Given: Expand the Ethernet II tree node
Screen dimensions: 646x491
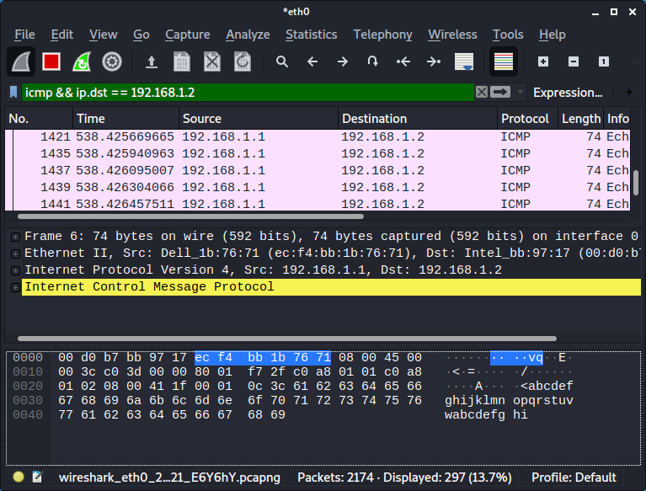Looking at the screenshot, I should point(16,254).
